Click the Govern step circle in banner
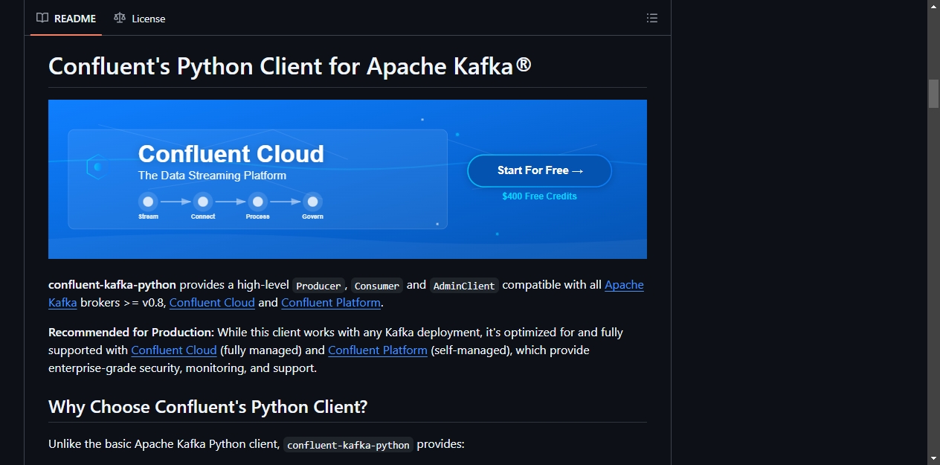The width and height of the screenshot is (940, 465). 312,202
